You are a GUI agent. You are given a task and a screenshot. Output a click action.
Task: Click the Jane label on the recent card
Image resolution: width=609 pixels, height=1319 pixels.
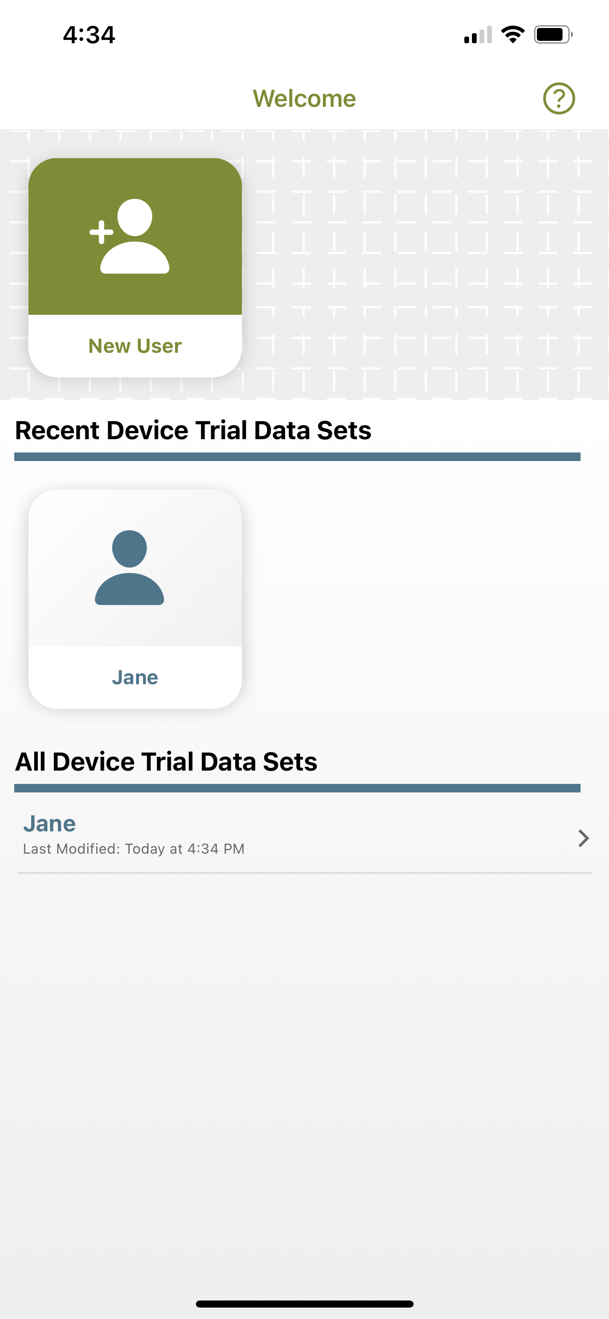click(x=135, y=677)
